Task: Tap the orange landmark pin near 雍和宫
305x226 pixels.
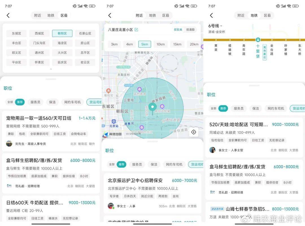Action: coord(108,91)
